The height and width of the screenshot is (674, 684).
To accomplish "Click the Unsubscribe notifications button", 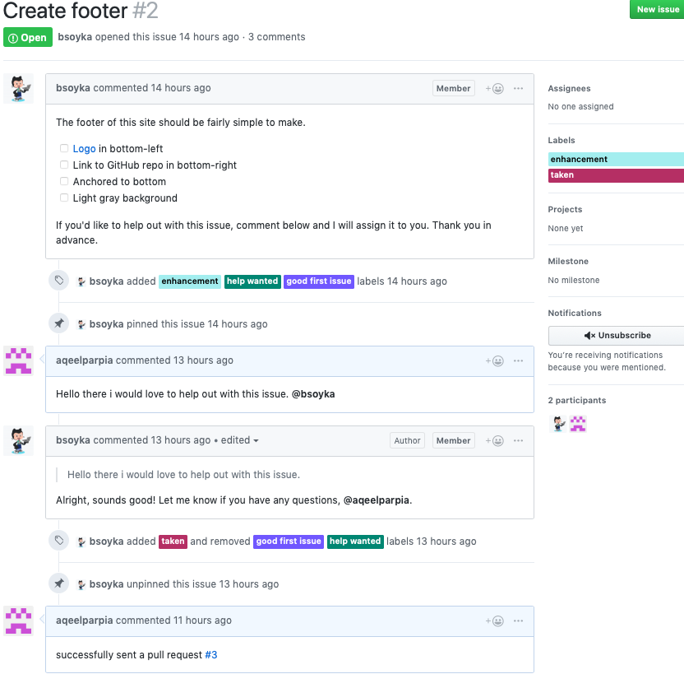I will point(616,336).
